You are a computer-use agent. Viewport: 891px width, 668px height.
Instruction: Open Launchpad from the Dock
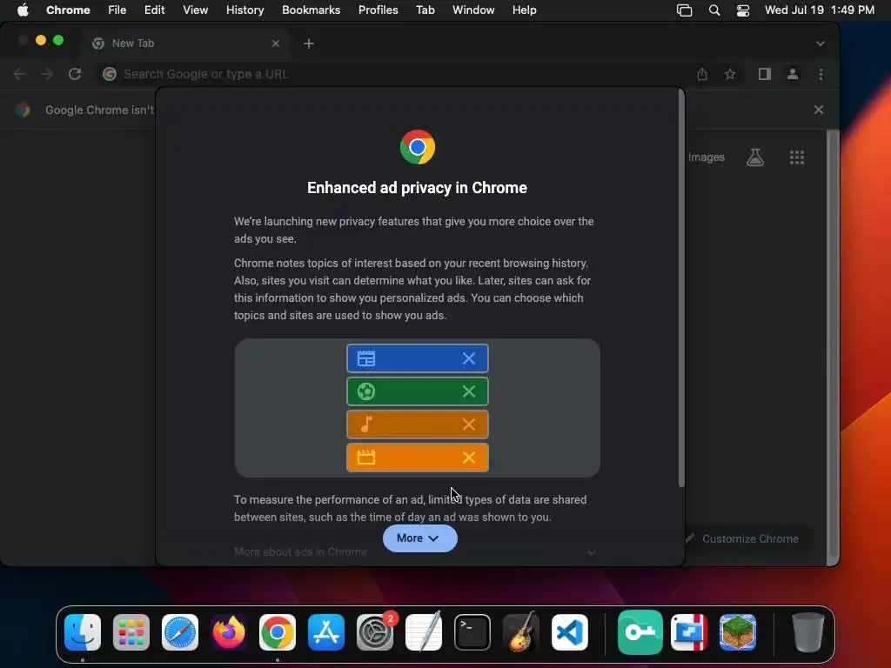coord(131,632)
